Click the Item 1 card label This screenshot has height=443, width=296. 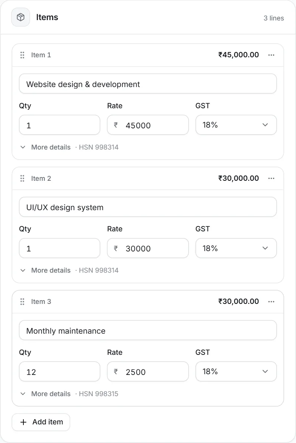point(41,55)
